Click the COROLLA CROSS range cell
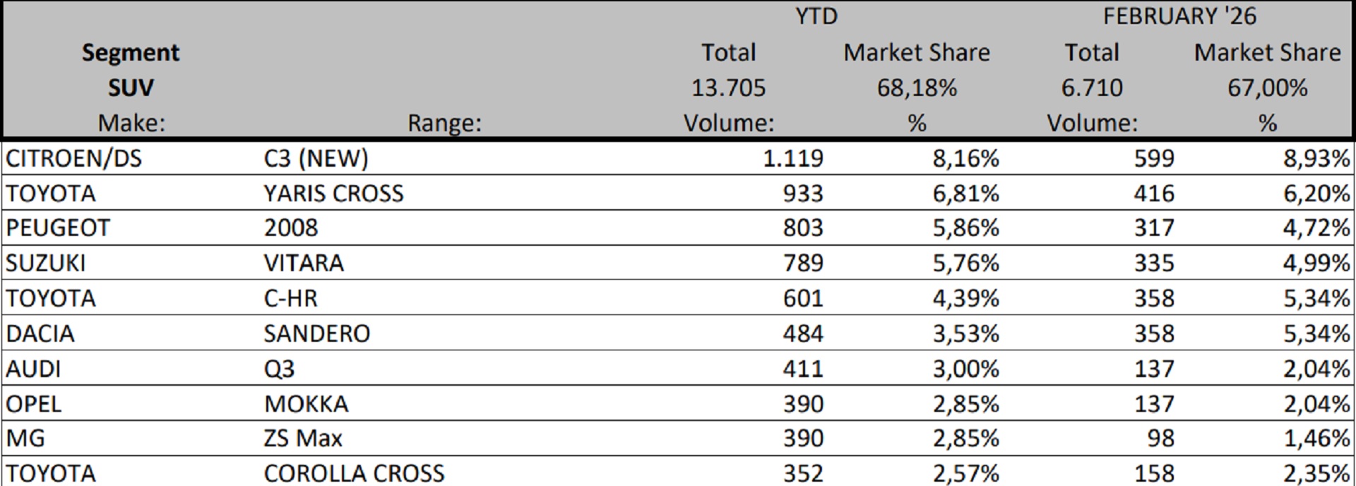Viewport: 1356px width, 486px height. pyautogui.click(x=354, y=473)
